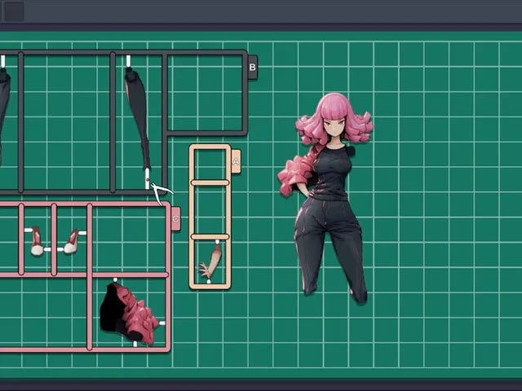Select the black leg part on runner B
522x391 pixels.
pyautogui.click(x=138, y=118)
